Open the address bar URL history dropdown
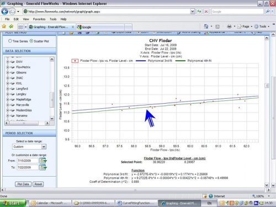This screenshot has height=207, width=276. (x=193, y=12)
